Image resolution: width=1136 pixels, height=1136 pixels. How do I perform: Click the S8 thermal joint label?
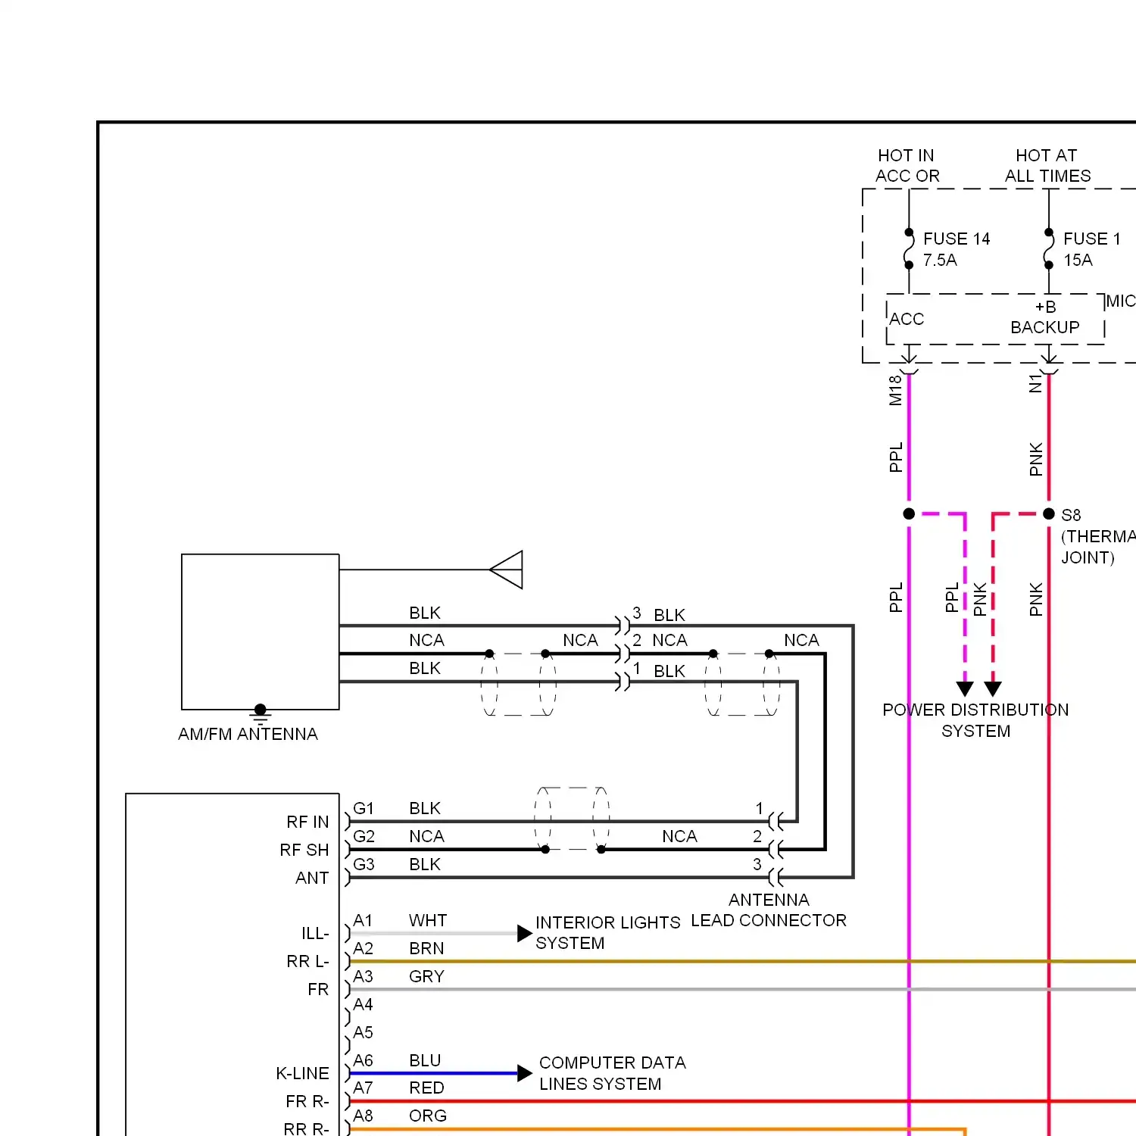(x=1098, y=536)
